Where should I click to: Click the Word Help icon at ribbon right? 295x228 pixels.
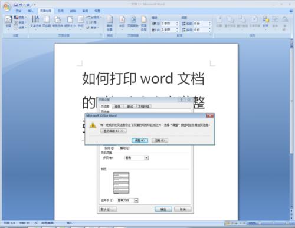(x=291, y=11)
